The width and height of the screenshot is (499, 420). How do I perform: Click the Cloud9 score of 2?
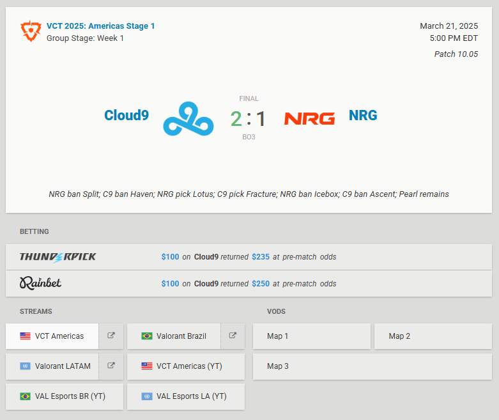click(236, 119)
